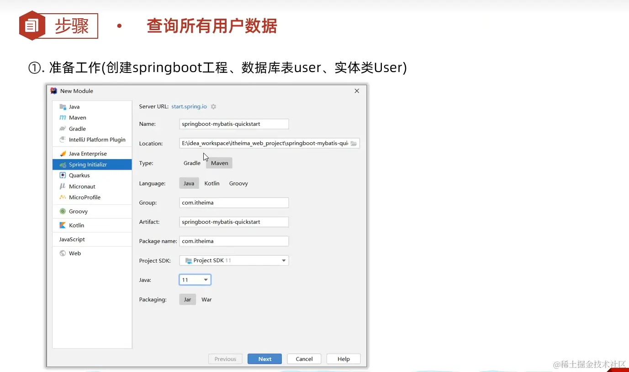Click the "New Module" dialog title
This screenshot has height=372, width=629.
click(77, 91)
